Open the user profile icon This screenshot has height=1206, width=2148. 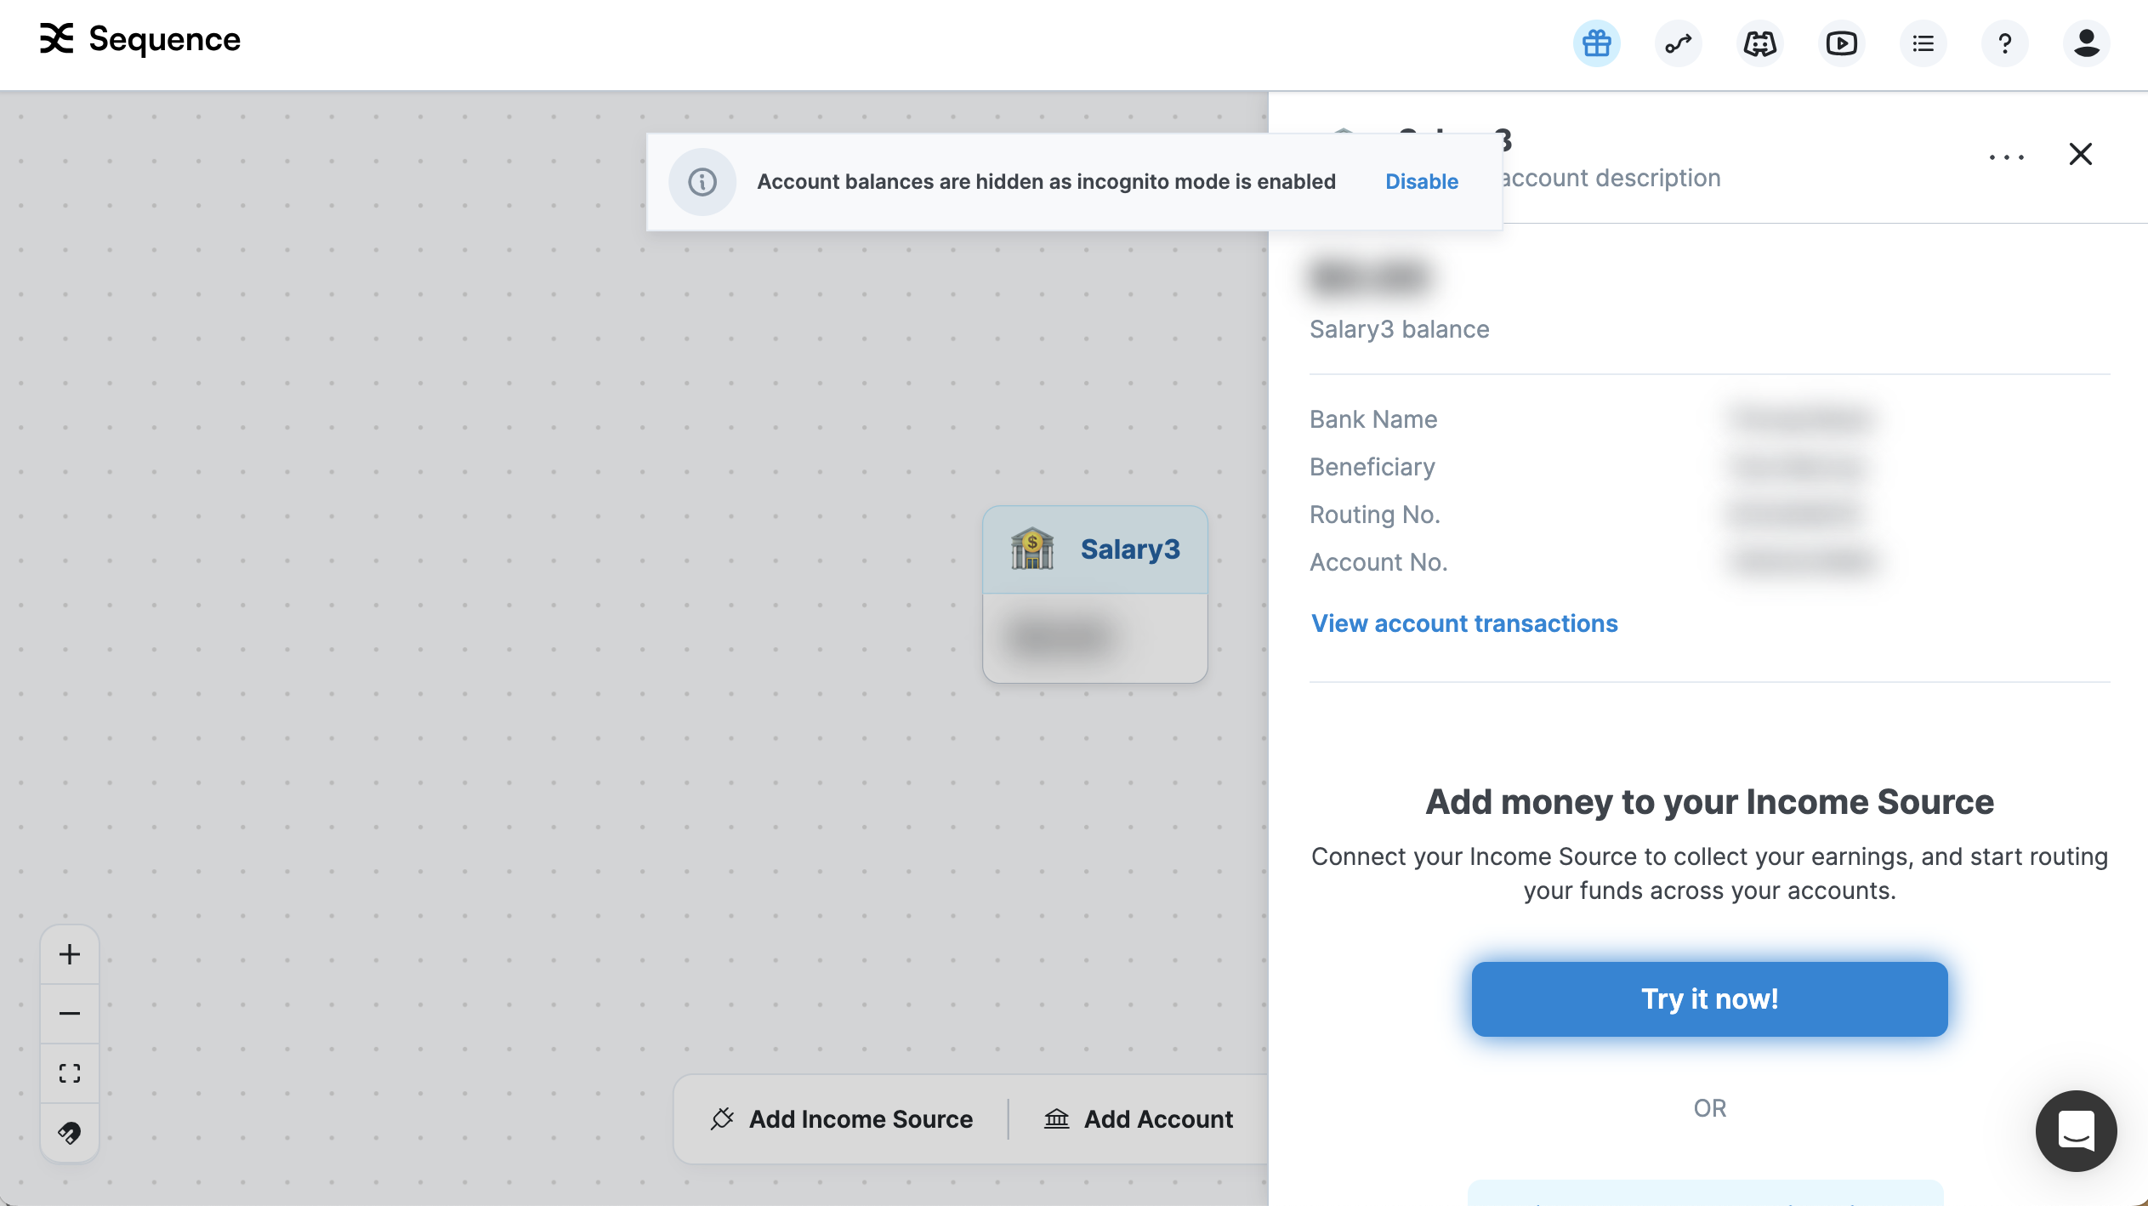[x=2086, y=43]
